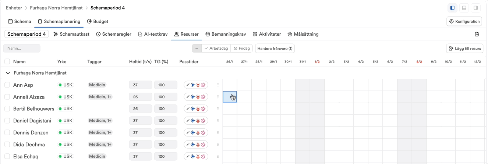Click the day-shift sun icon for Anneli Alzaza

click(193, 97)
